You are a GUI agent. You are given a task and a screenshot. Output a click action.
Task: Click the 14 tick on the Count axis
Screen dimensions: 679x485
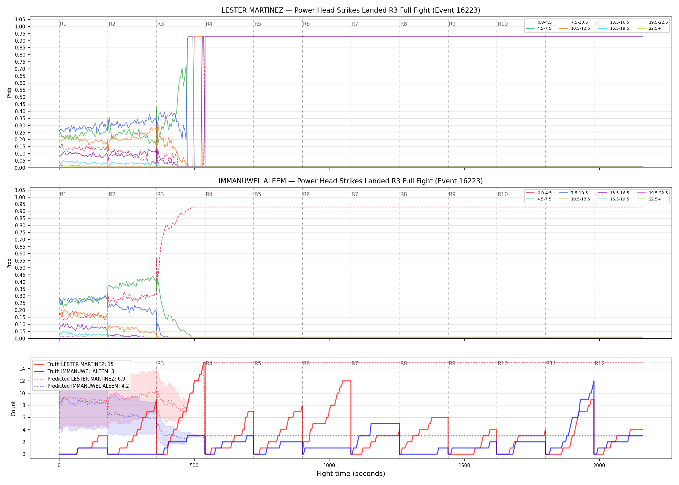[x=22, y=369]
